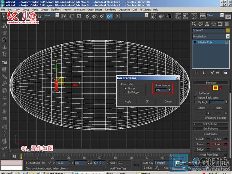Image resolution: width=232 pixels, height=174 pixels.
Task: Activate Element sub-object selection mode
Action: (221, 88)
